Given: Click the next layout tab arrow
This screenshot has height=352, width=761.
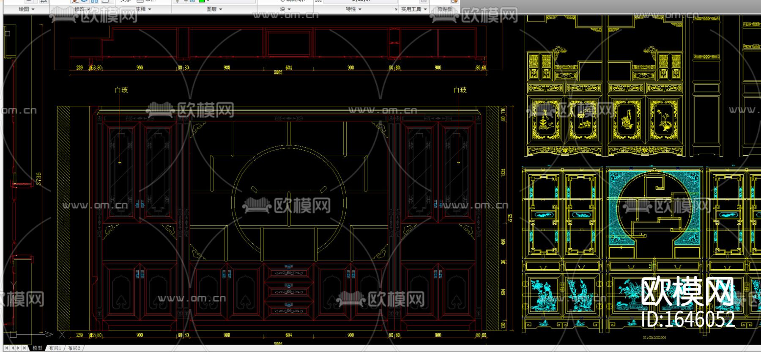Looking at the screenshot, I should (18, 348).
